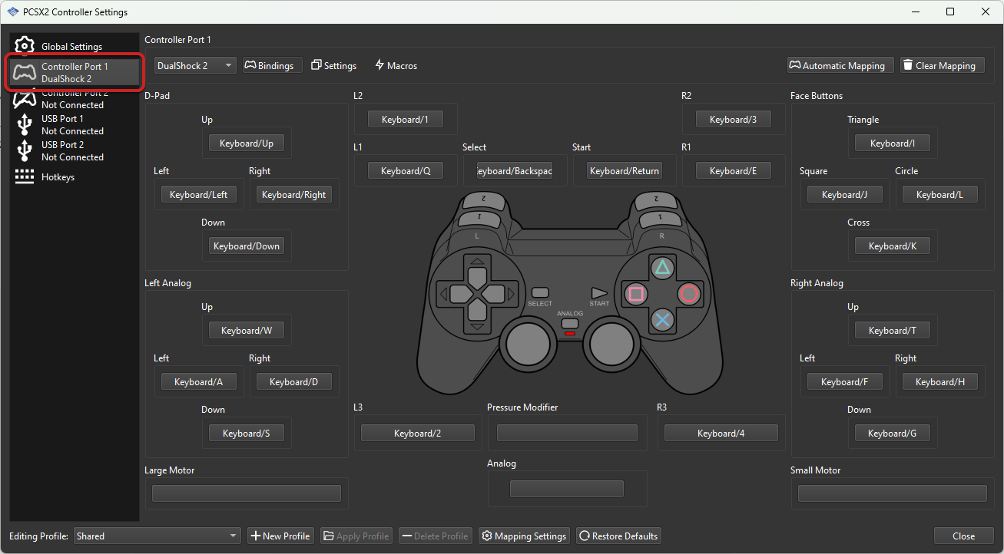This screenshot has width=1004, height=554.
Task: Select Controller Port 2 Not Connected entry
Action: 75,99
